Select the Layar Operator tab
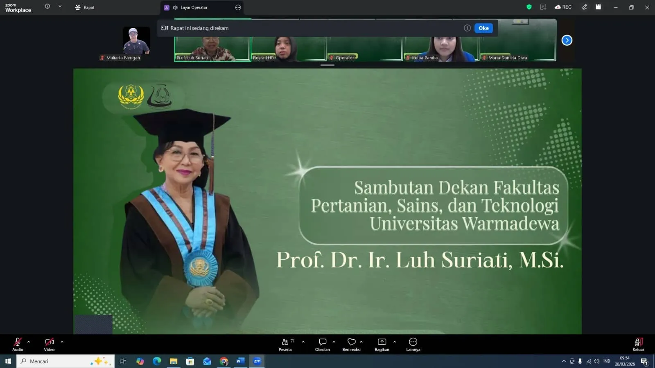 click(x=194, y=7)
